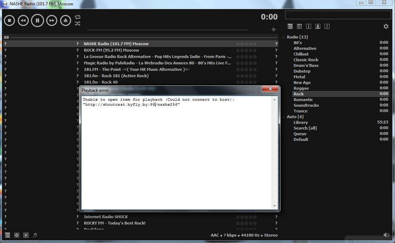395x243 pixels.
Task: Click the seek bar under the timer
Action: click(x=168, y=30)
